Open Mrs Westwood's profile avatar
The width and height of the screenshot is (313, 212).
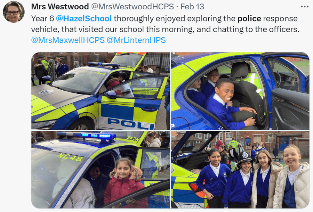pos(14,11)
